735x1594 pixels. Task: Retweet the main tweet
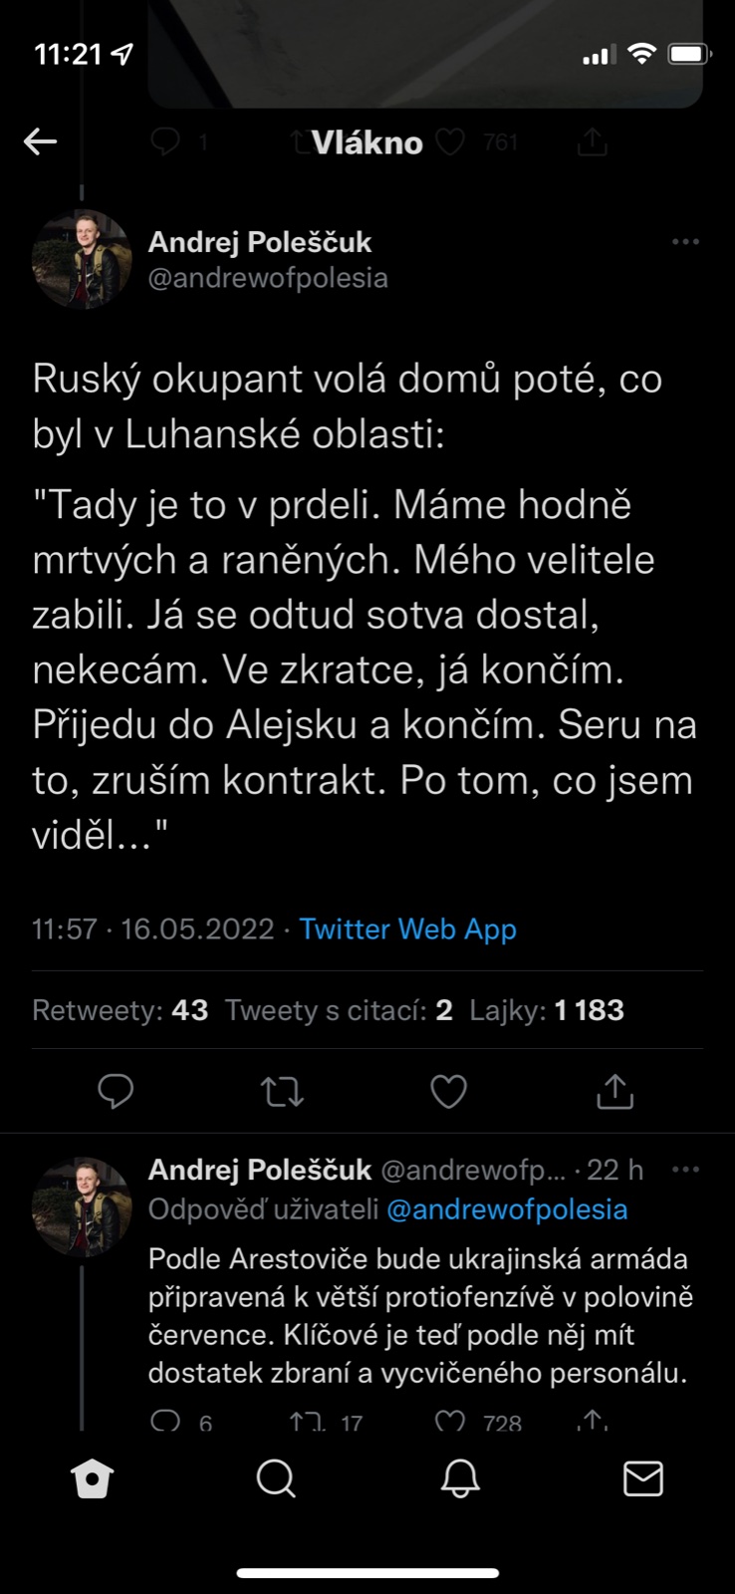click(282, 1092)
